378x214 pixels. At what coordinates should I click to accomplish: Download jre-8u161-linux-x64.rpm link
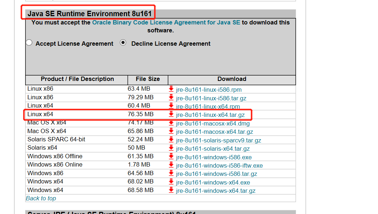208,106
